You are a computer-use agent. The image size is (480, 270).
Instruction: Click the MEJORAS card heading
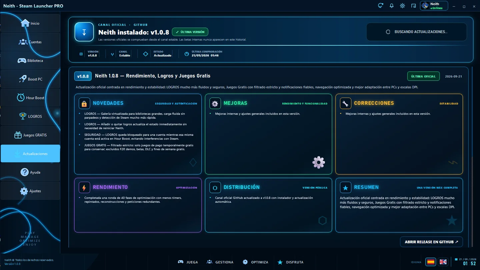coord(235,103)
